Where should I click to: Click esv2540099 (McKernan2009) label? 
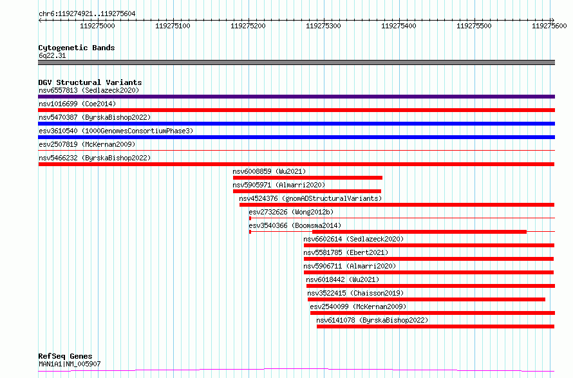pyautogui.click(x=358, y=307)
